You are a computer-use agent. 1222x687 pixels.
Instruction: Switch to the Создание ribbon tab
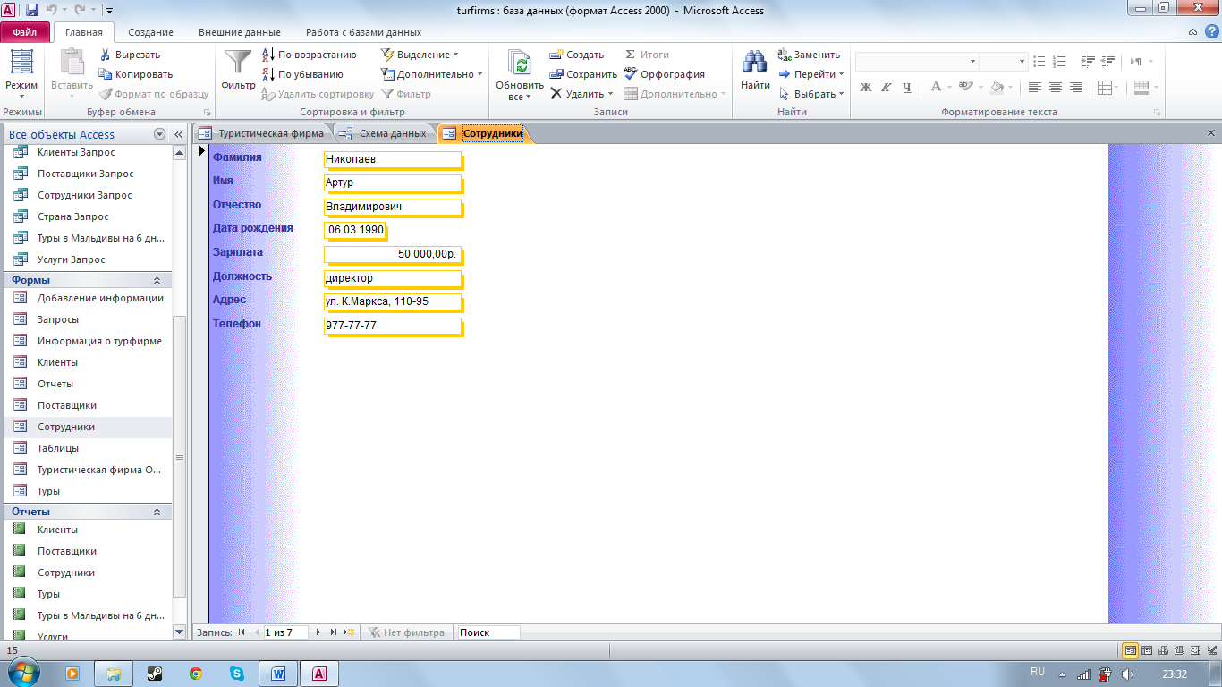click(x=150, y=32)
